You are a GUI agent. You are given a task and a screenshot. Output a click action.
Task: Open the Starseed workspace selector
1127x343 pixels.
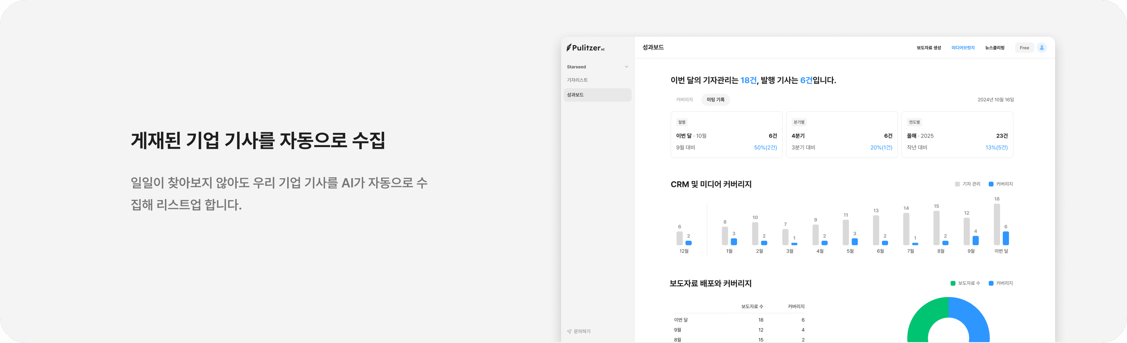coord(576,67)
